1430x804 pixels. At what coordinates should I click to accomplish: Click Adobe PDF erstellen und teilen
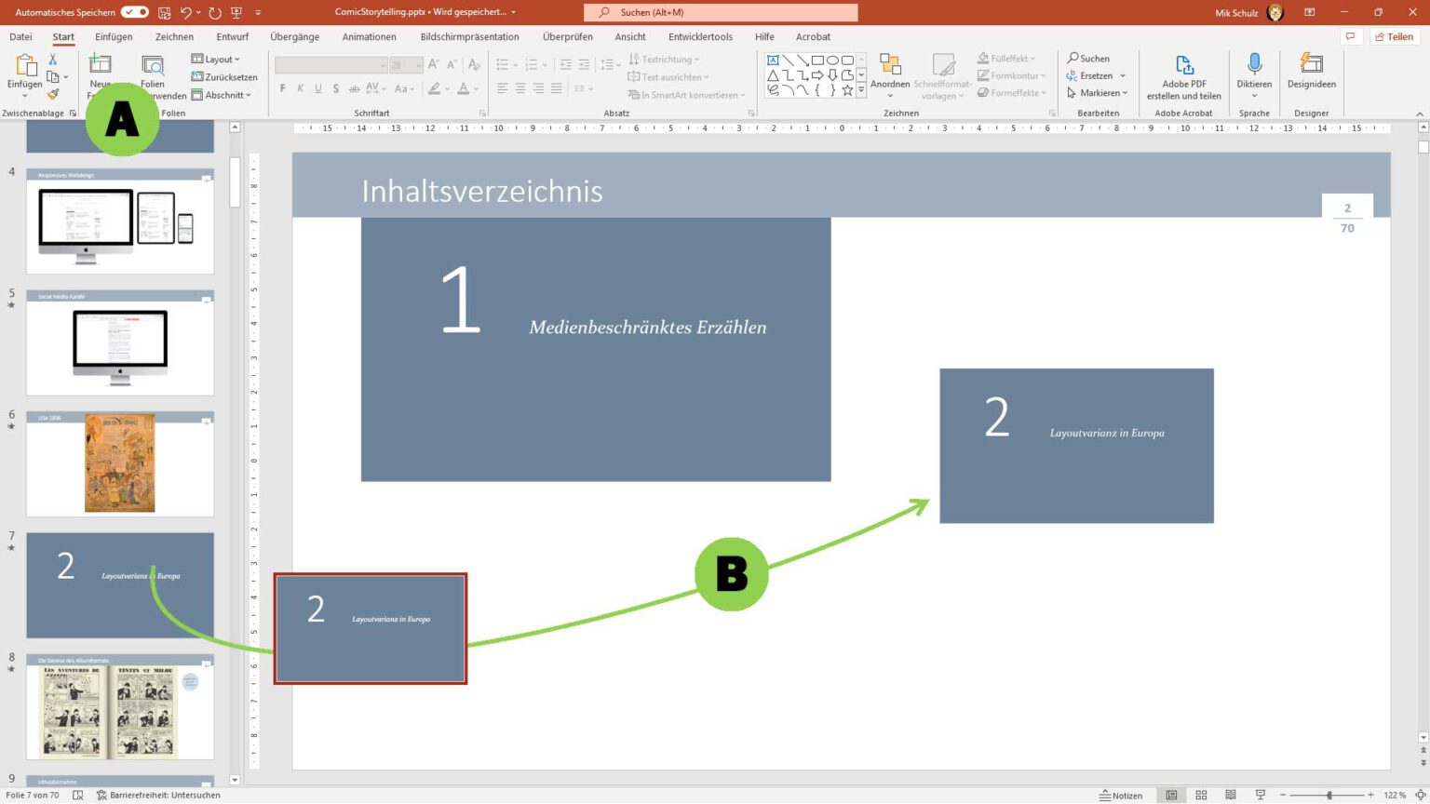1183,77
